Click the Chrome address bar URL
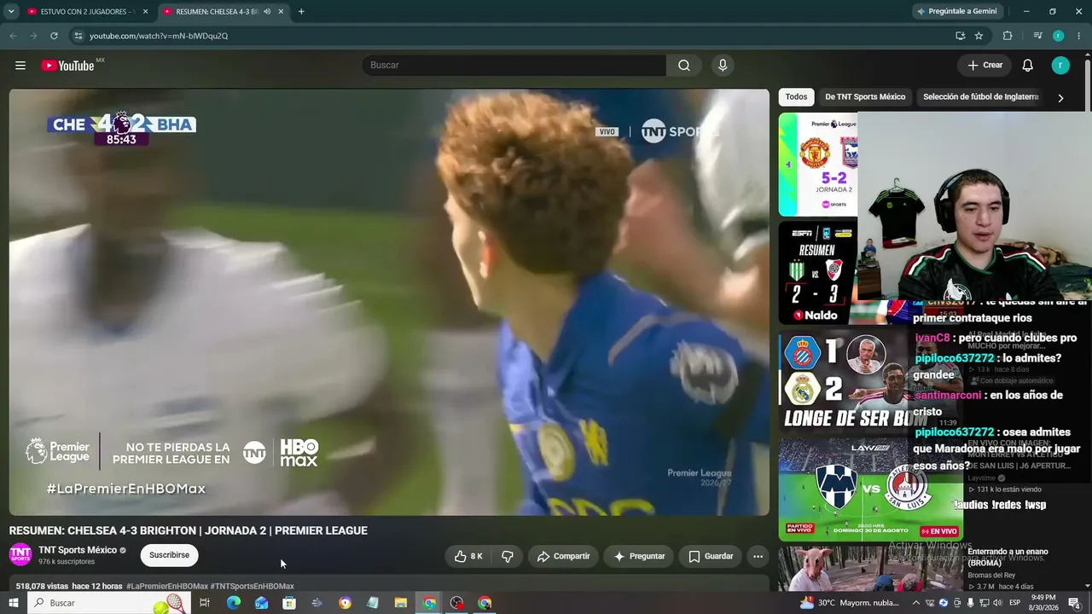This screenshot has width=1092, height=614. pos(159,36)
